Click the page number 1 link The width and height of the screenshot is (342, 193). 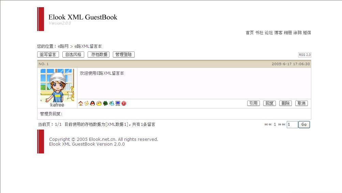275,124
